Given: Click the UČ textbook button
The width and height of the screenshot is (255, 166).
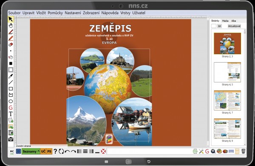Looking at the screenshot, I should coord(43,152).
